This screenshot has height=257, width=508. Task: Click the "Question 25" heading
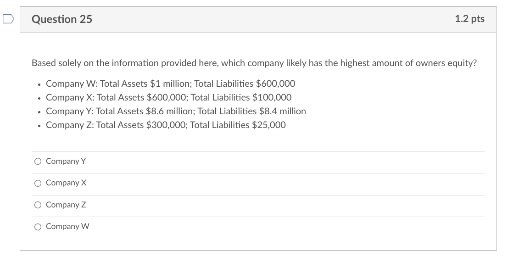point(62,19)
